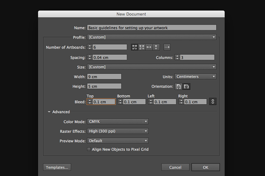Viewport: 265px width, 176px height.
Task: Toggle the right-to-left artboard layout arrow
Action: 167,47
